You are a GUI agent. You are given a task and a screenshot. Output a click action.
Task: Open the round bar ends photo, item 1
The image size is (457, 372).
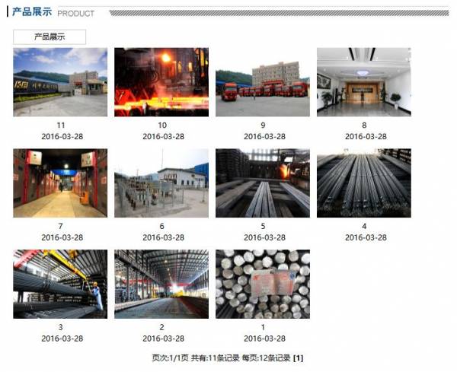(263, 284)
